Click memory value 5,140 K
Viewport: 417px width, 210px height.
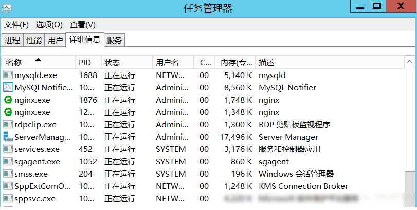(238, 75)
